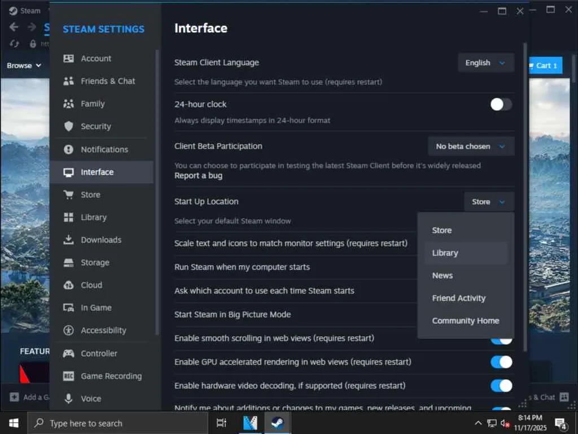Click the Notifications exclamation icon
578x434 pixels.
pos(68,149)
